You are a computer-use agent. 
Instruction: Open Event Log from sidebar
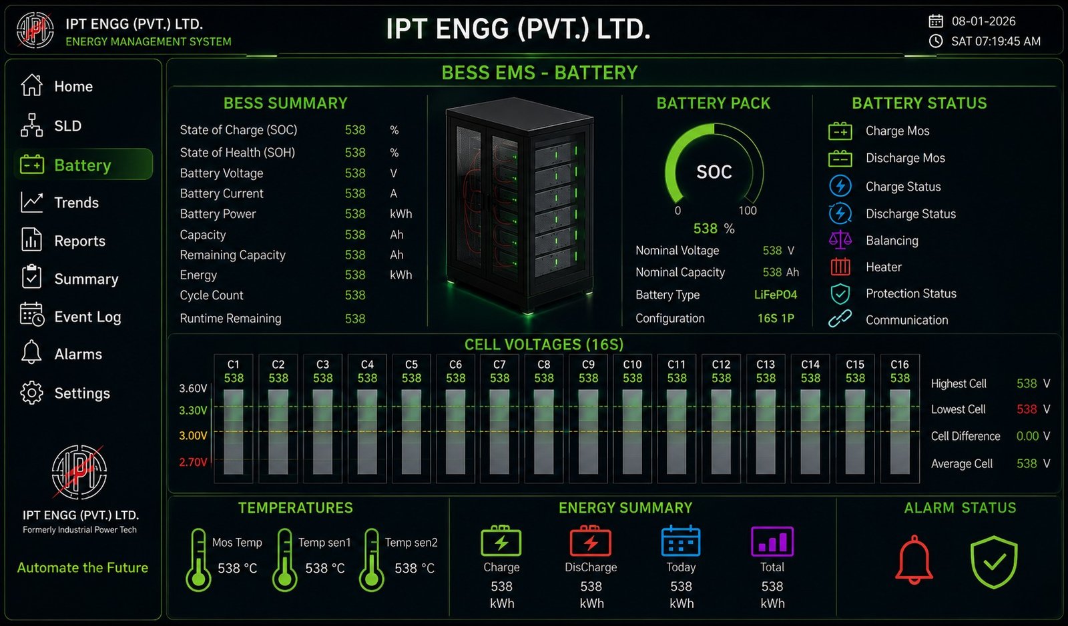pyautogui.click(x=83, y=317)
